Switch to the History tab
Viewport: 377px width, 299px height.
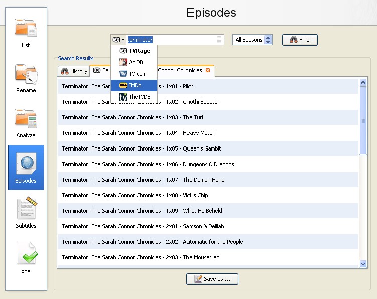point(74,71)
